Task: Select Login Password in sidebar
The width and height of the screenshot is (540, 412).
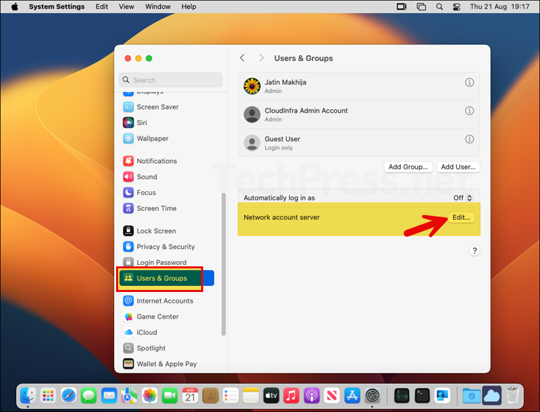Action: click(155, 262)
